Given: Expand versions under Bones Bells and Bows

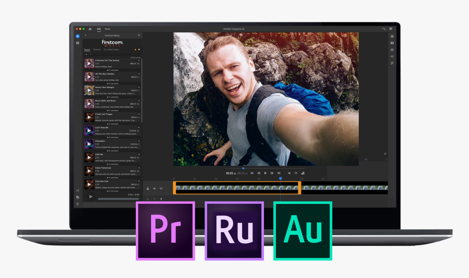Looking at the screenshot, I should click(x=112, y=111).
